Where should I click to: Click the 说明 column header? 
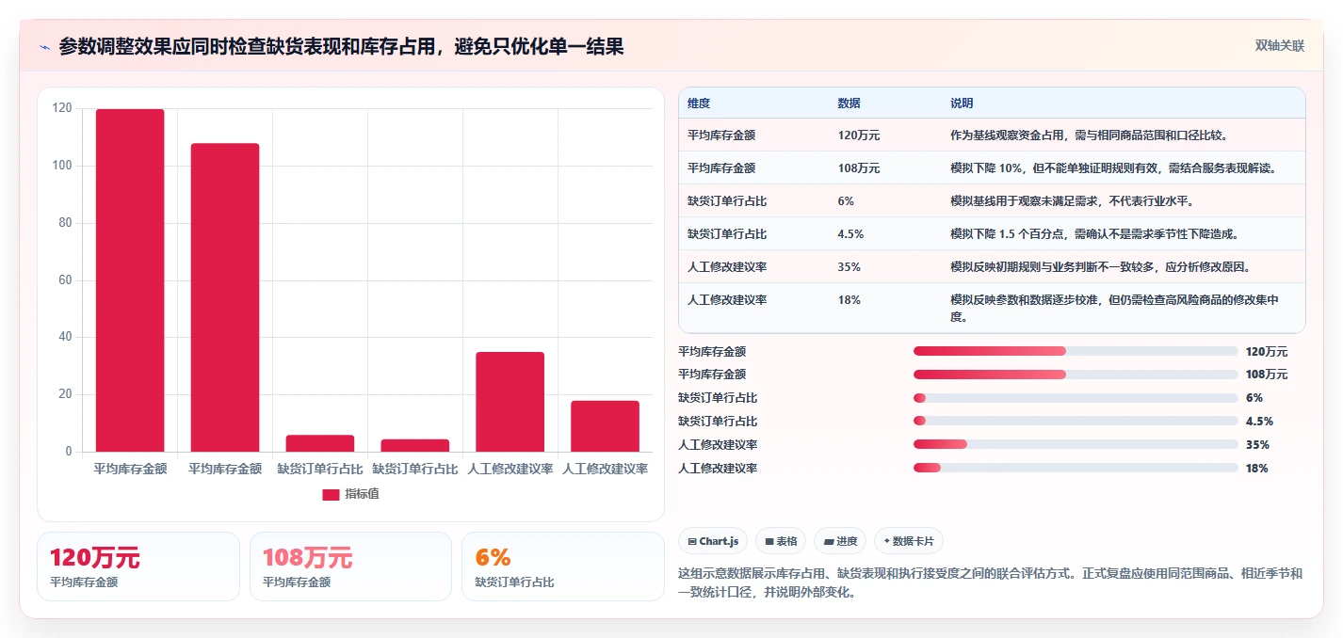962,104
